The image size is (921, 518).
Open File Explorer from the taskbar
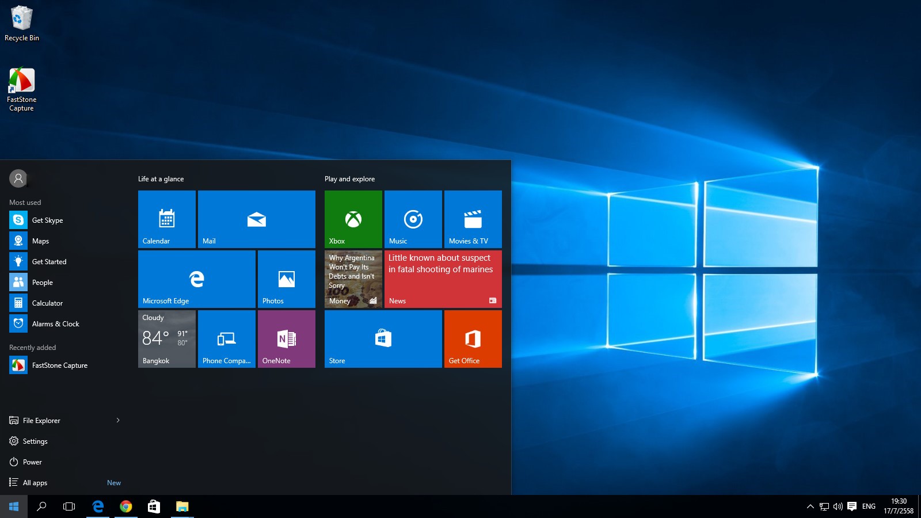(x=182, y=506)
